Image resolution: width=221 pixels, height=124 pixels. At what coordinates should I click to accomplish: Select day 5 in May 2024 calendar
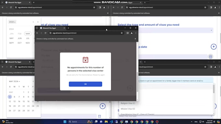10,97
